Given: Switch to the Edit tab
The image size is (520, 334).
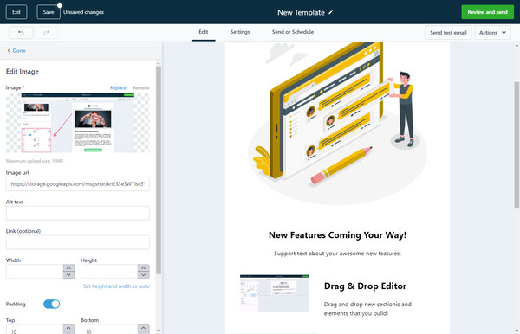Looking at the screenshot, I should [204, 32].
